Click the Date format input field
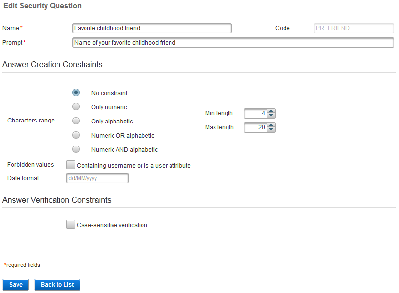The image size is (399, 293). coord(97,178)
